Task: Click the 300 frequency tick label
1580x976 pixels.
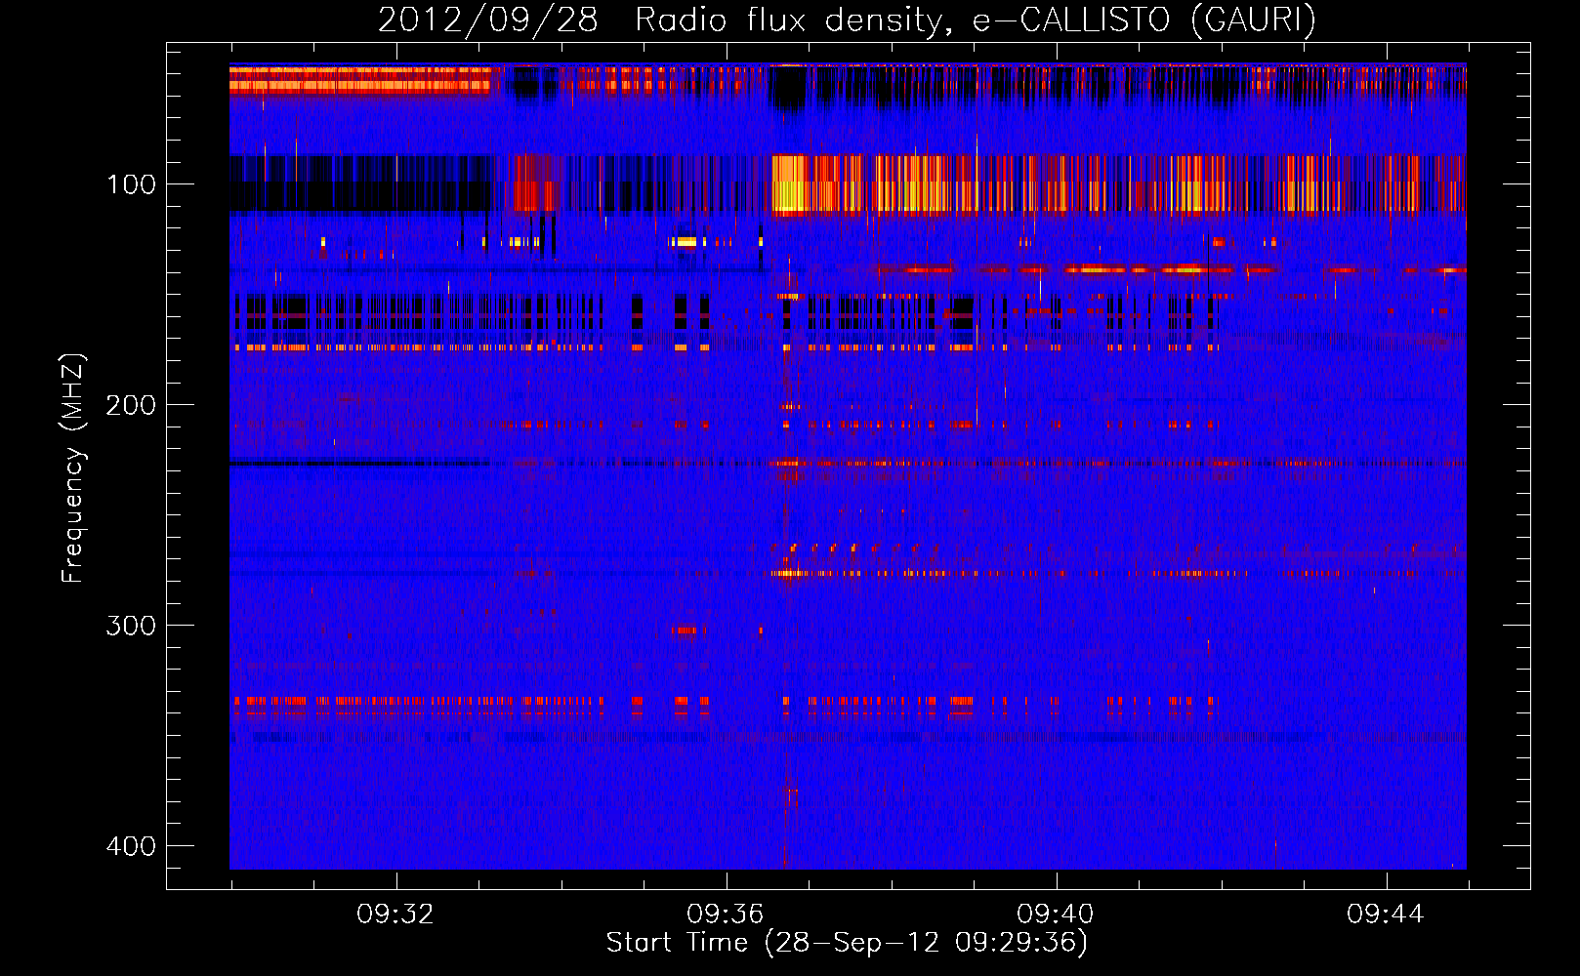Action: coord(131,626)
